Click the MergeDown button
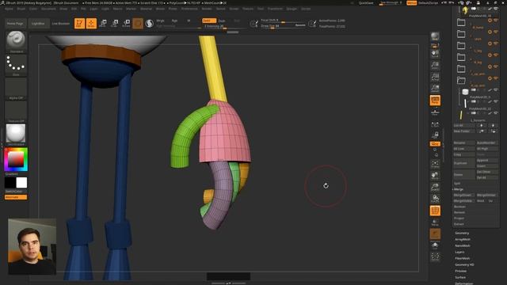Viewport: 507px width, 285px height. [x=464, y=196]
